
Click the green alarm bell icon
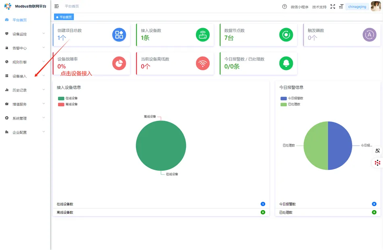tap(286, 63)
